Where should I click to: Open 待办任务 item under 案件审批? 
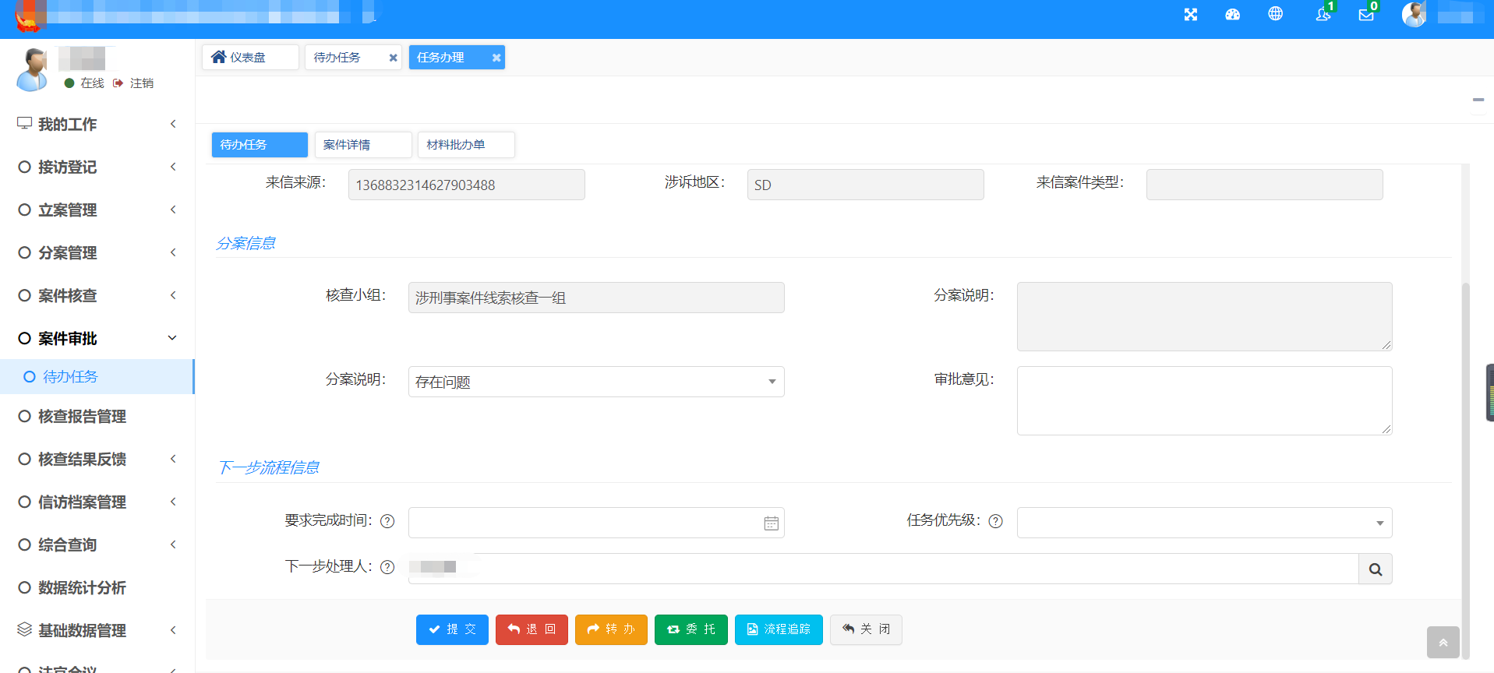97,377
